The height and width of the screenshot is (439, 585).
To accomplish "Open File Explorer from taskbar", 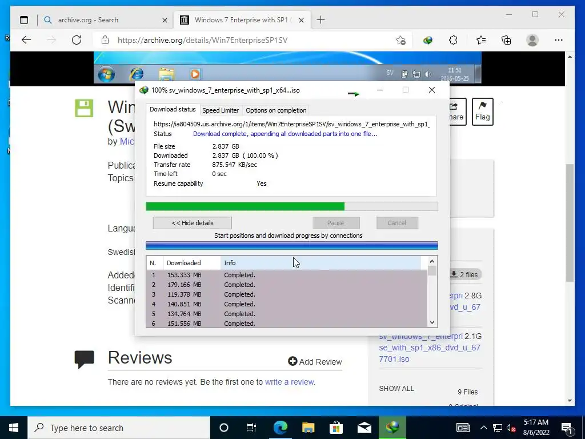I will pos(308,428).
